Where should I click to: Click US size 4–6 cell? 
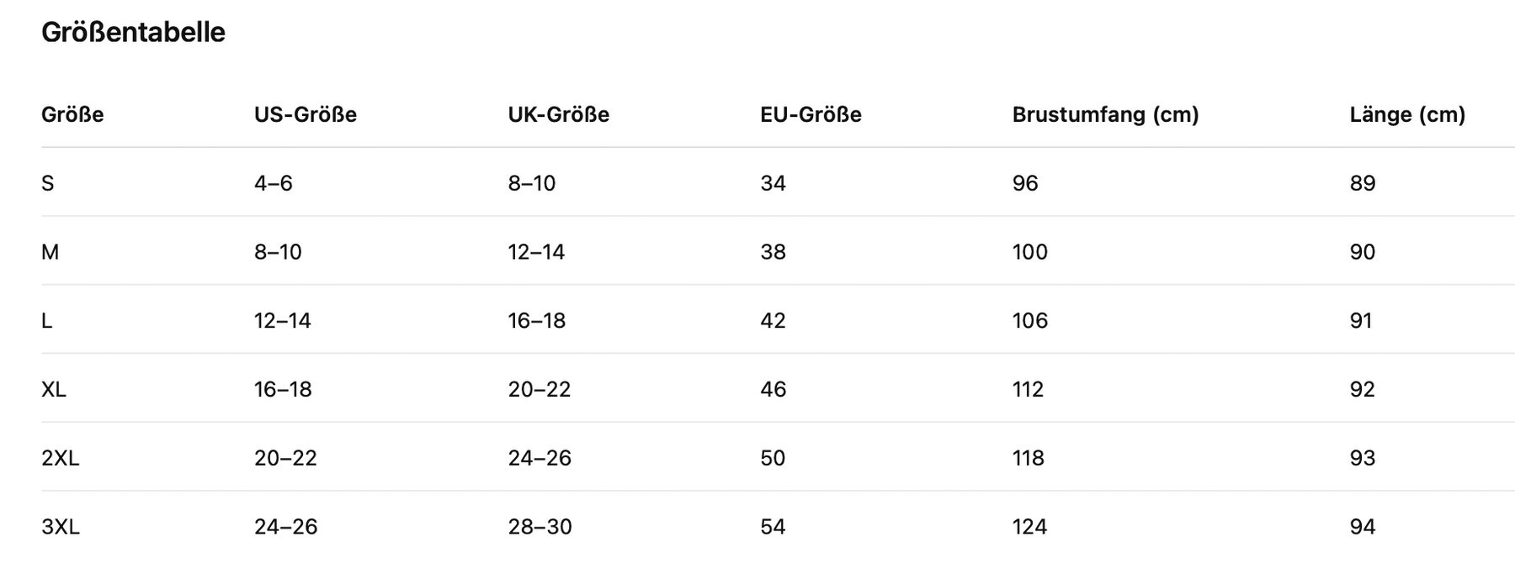[274, 183]
